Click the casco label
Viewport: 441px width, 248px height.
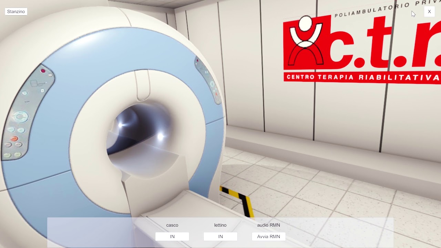172,225
